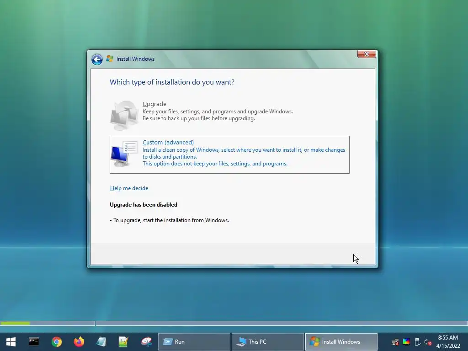
Task: Open the Help me decide link
Action: [x=129, y=188]
